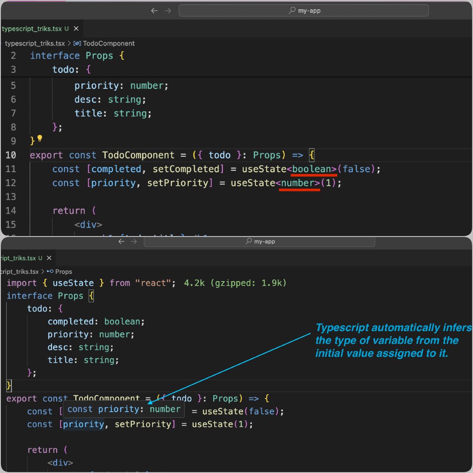Screen dimensions: 473x473
Task: Open the my-app search field in bottom window
Action: [x=259, y=242]
